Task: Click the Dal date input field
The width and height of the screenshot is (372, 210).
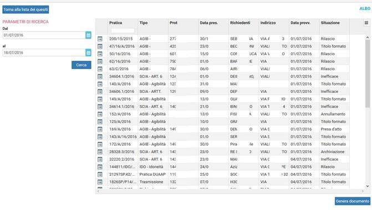Action: [44, 35]
